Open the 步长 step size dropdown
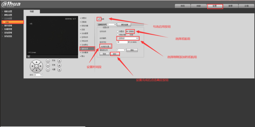 pos(38,75)
